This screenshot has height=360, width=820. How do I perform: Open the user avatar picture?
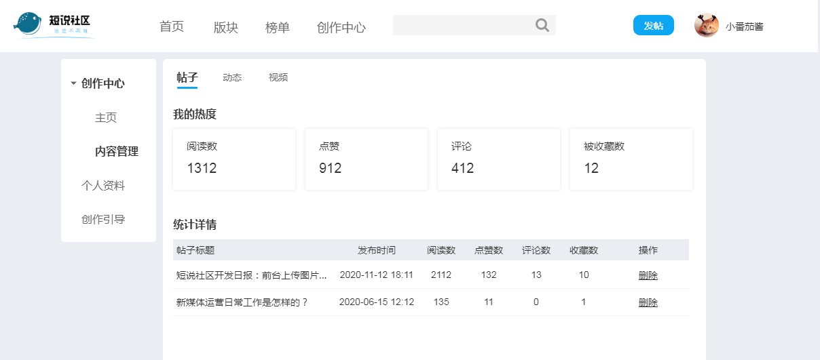click(706, 26)
